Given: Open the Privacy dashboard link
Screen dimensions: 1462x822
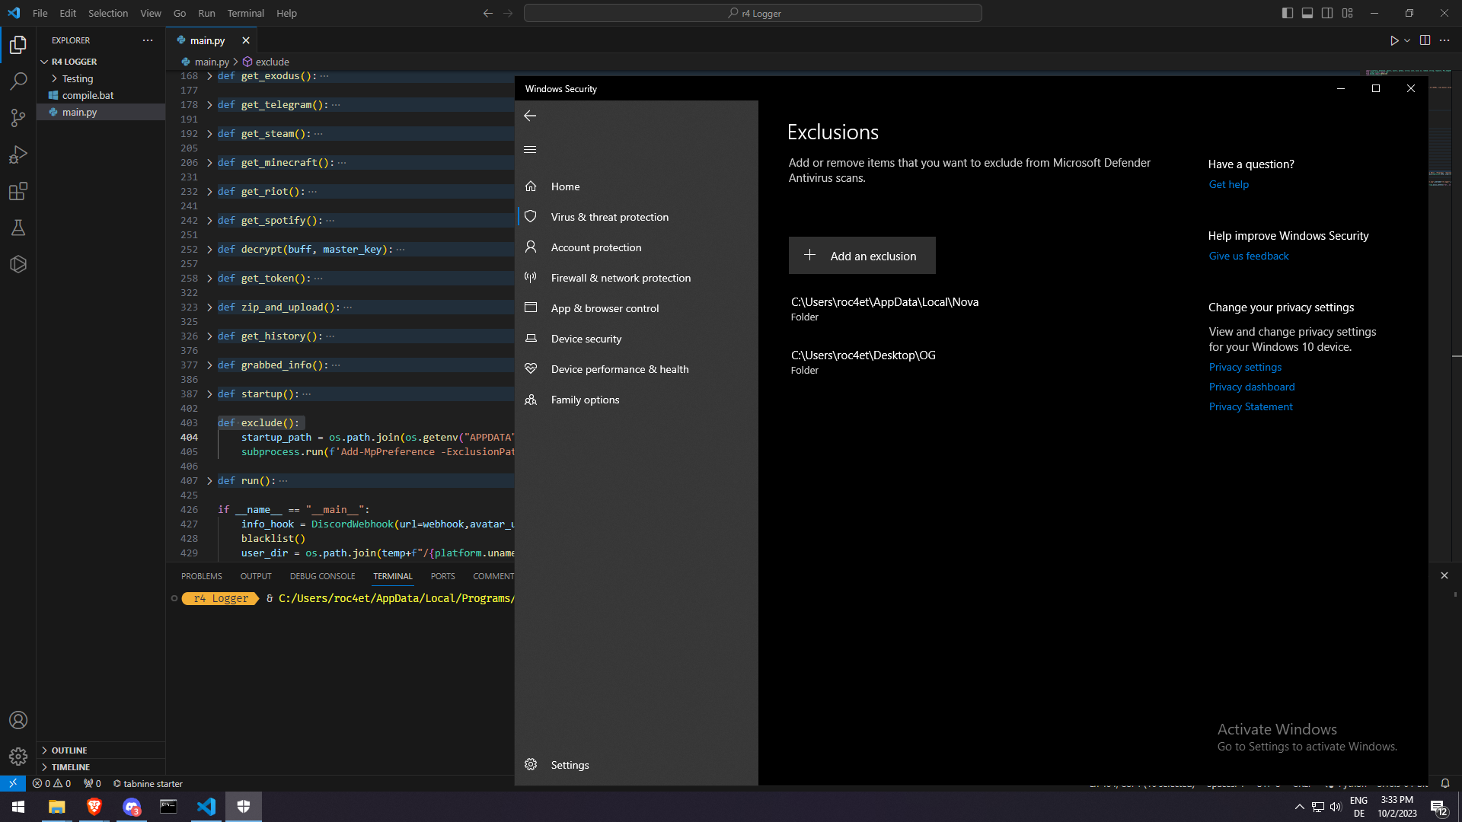Looking at the screenshot, I should (x=1252, y=387).
